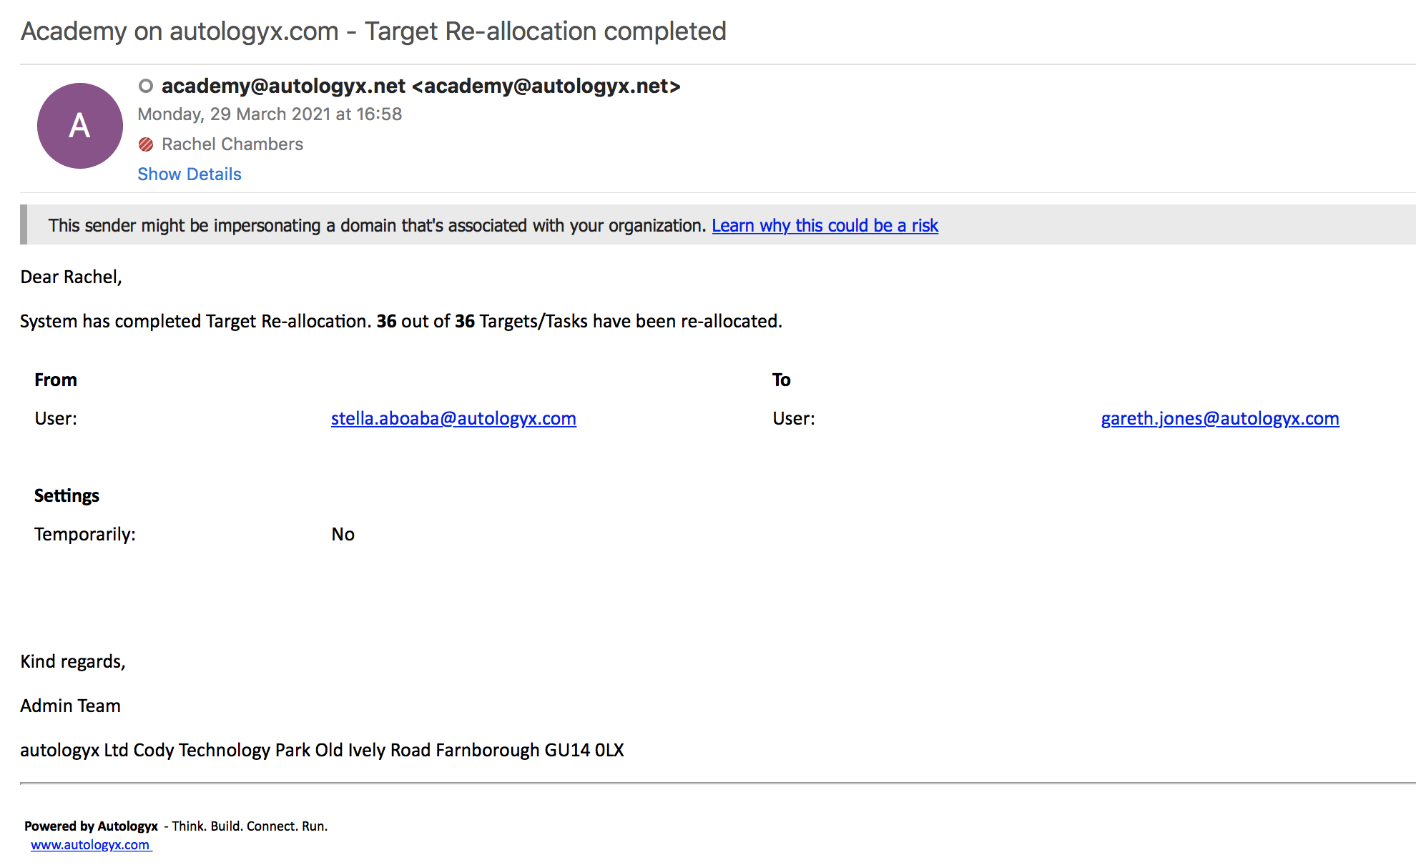Click Powered by Autologyx text
This screenshot has height=865, width=1416.
click(x=91, y=826)
